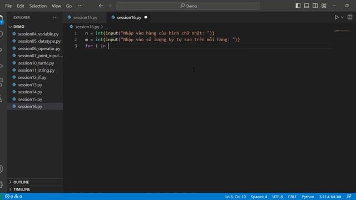Viewport: 356px width, 200px height.
Task: Click the remote window status bar button
Action: 1,197
